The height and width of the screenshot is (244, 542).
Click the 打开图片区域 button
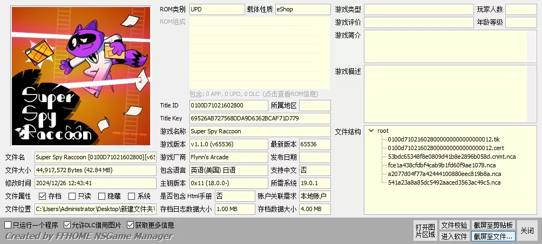tap(425, 230)
